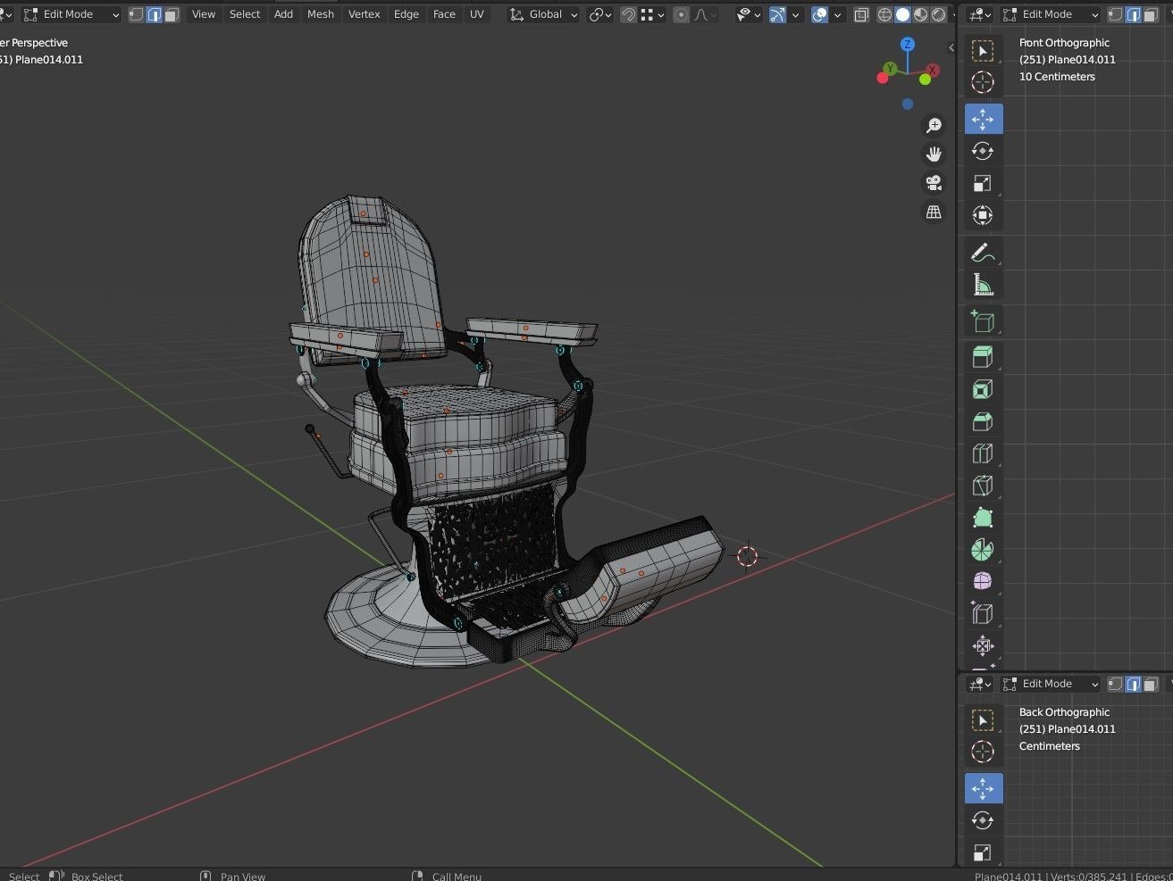1173x881 pixels.
Task: Click the zoom magnifier icon in main viewport
Action: pos(934,126)
